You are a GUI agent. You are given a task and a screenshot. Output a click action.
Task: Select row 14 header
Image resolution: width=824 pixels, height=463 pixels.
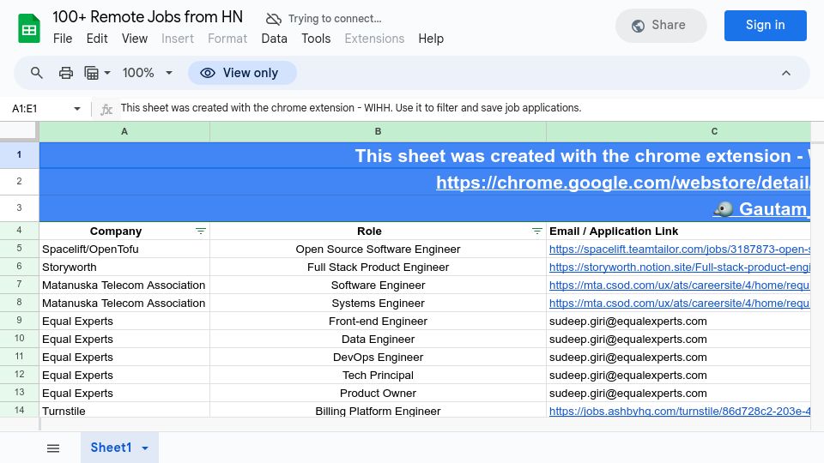click(x=20, y=410)
